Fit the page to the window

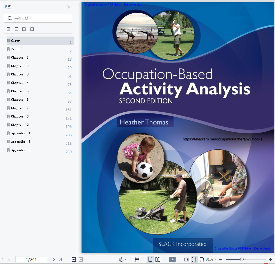pyautogui.click(x=194, y=259)
